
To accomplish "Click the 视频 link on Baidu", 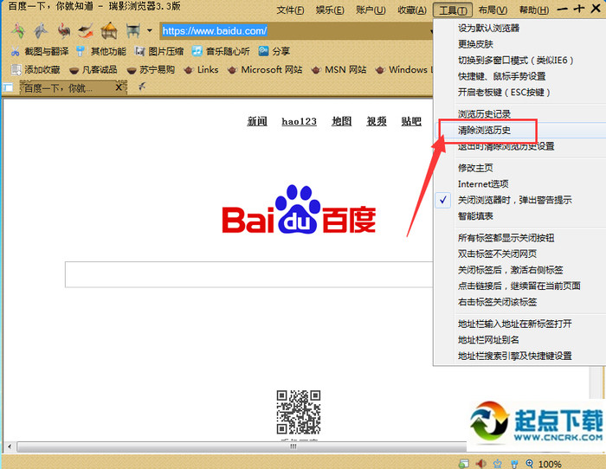I will (x=377, y=121).
